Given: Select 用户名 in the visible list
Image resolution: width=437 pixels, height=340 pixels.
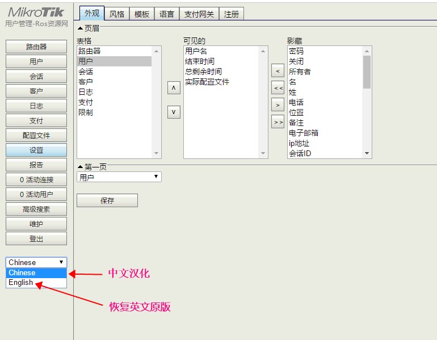Looking at the screenshot, I should coord(221,51).
